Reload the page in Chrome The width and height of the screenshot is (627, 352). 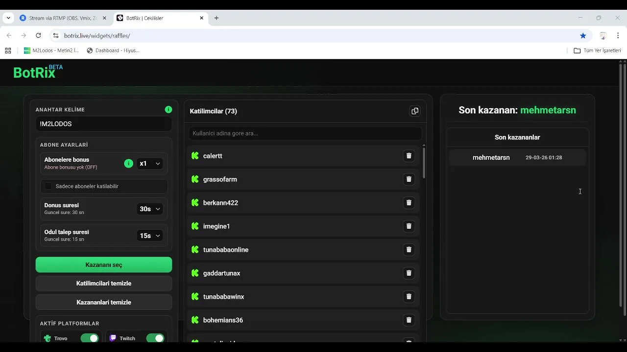click(38, 36)
